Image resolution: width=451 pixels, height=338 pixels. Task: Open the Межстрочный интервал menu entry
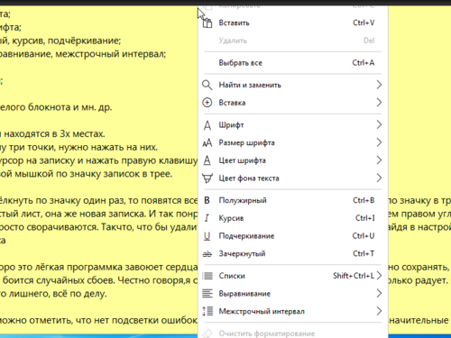tap(293, 311)
